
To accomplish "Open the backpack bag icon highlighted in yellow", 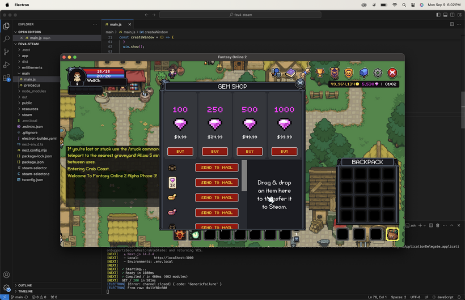I will point(392,234).
